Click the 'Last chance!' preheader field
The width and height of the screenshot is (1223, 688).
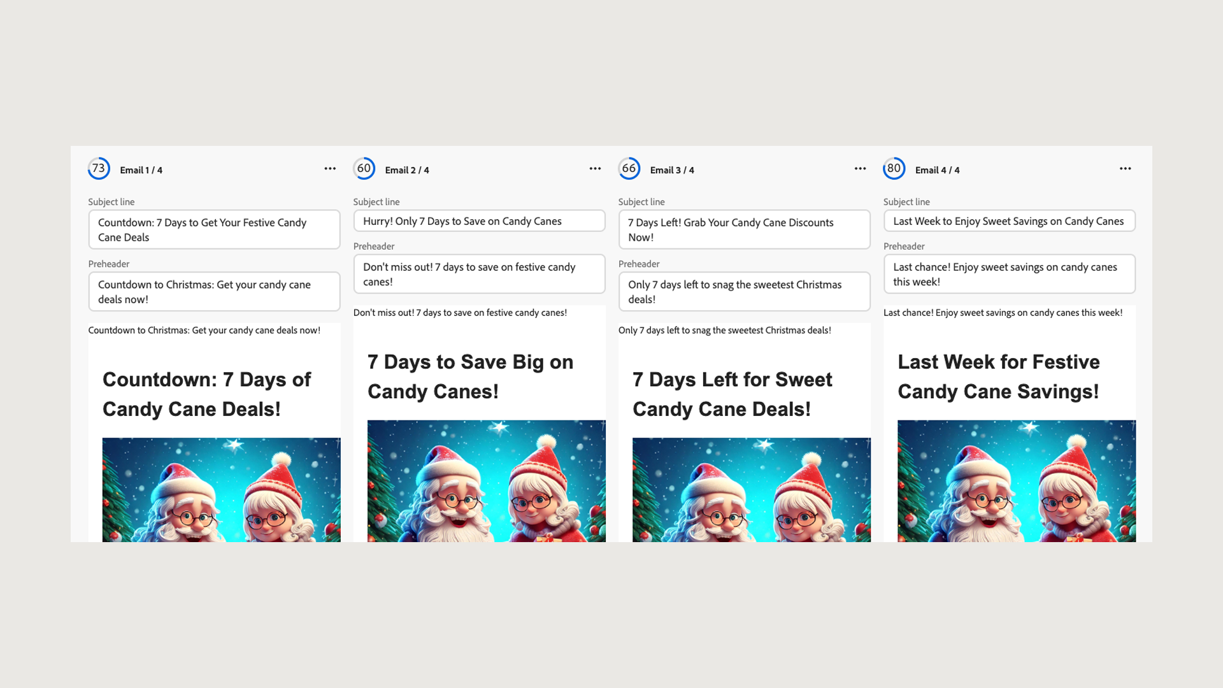(x=1009, y=274)
